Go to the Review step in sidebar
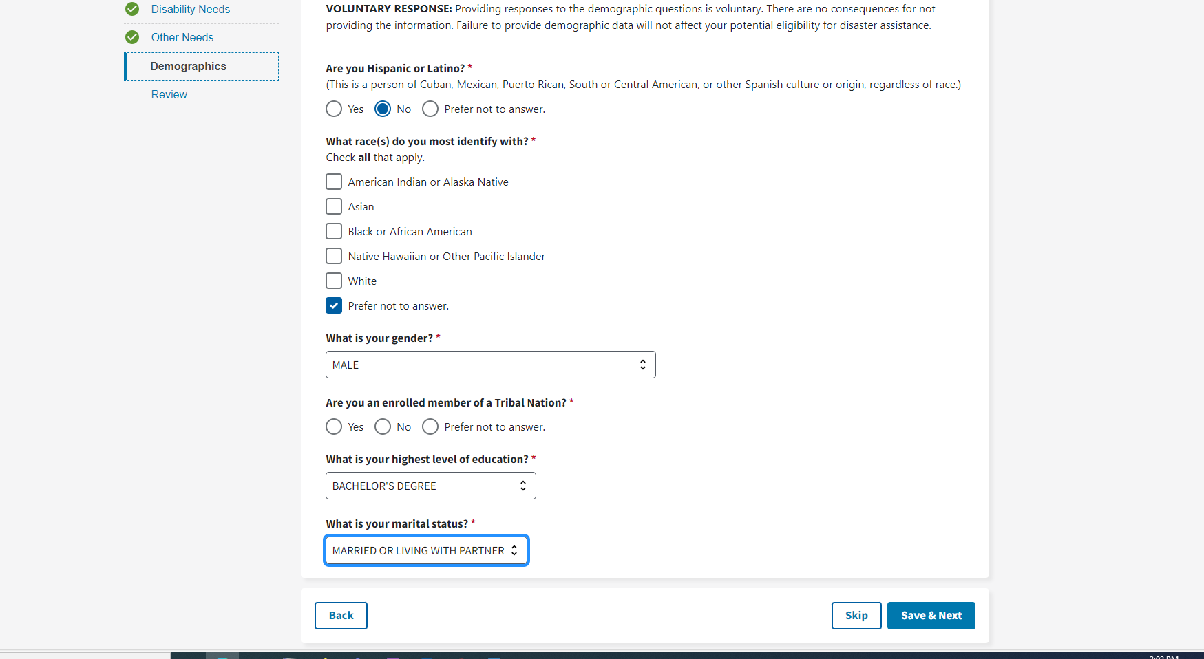The width and height of the screenshot is (1204, 659). (169, 94)
